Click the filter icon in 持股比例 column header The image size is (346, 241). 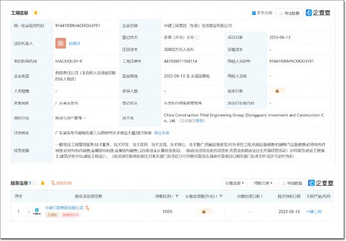177,196
